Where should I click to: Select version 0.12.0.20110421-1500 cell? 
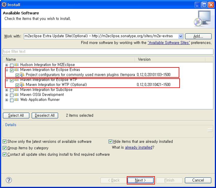click(x=153, y=84)
